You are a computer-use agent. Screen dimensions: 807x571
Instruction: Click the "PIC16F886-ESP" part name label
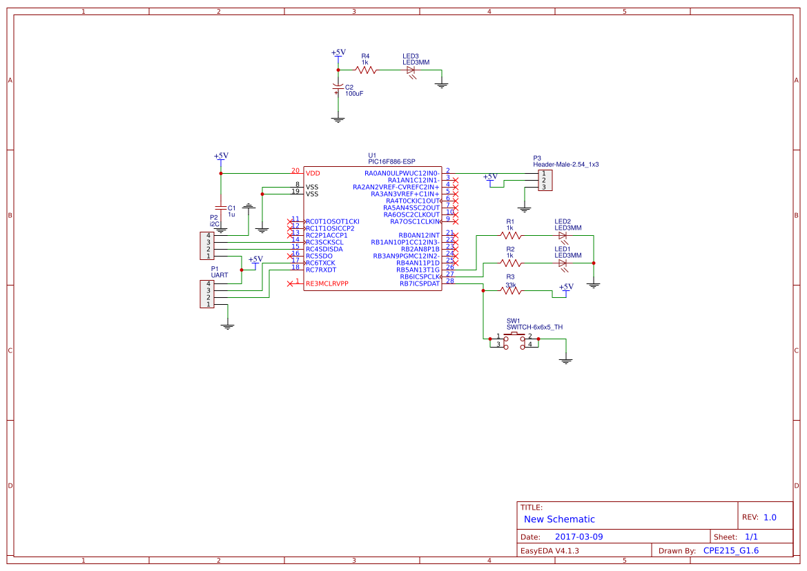click(391, 161)
